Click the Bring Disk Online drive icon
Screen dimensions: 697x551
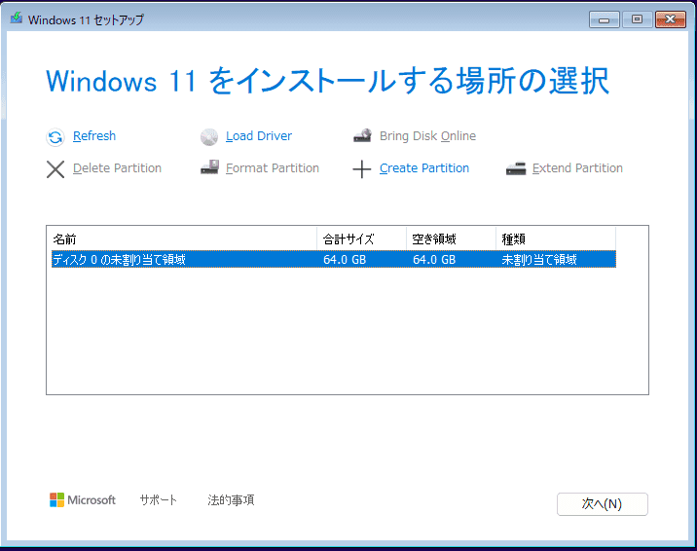363,135
